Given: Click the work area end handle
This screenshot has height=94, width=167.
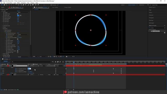Looking at the screenshot, I should point(126,64).
